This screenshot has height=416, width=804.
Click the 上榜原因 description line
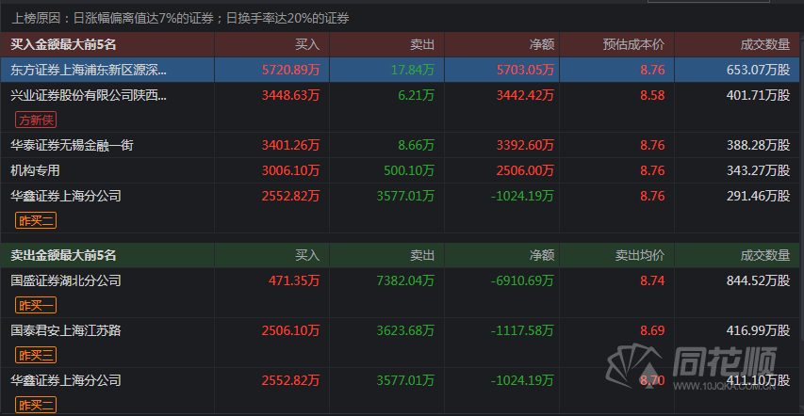pos(180,19)
